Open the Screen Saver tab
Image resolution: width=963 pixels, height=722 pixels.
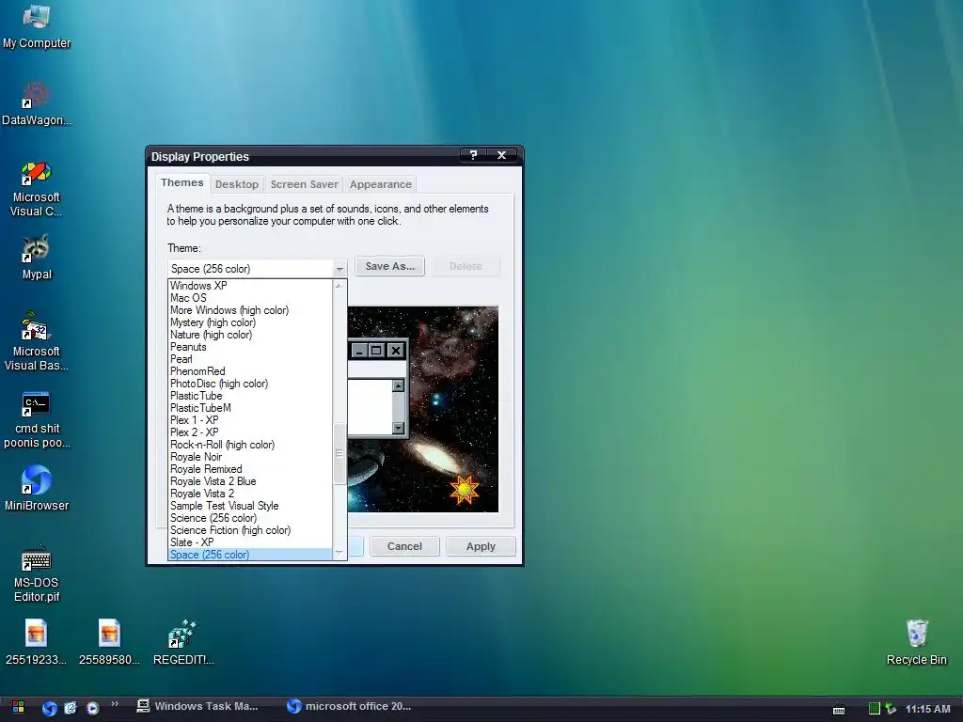(x=304, y=184)
